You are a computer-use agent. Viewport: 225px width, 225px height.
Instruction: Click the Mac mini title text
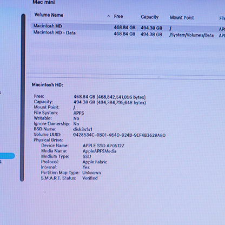[x=44, y=2]
